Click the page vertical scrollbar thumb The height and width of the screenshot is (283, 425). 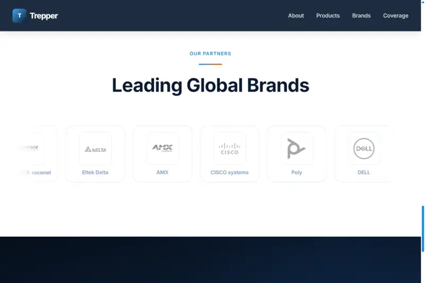[423, 229]
